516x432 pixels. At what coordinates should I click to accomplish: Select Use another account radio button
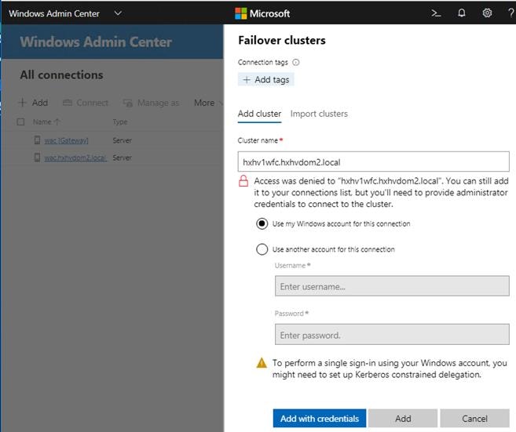click(x=262, y=249)
